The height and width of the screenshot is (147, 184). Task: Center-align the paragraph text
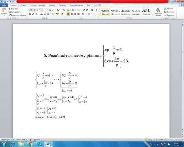click(72, 14)
